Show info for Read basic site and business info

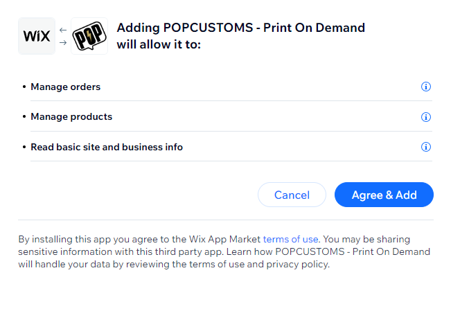click(426, 147)
